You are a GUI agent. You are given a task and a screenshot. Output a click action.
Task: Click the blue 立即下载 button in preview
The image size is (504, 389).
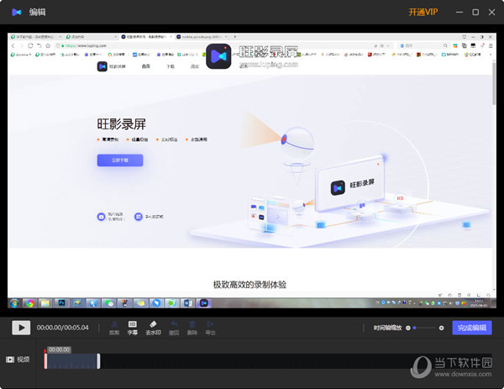pyautogui.click(x=120, y=160)
